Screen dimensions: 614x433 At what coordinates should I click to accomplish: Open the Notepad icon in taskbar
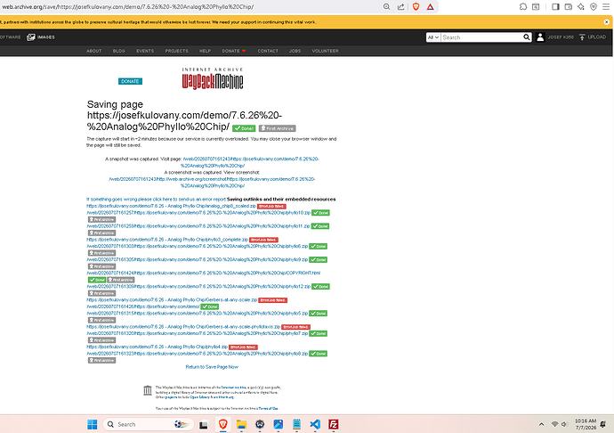pos(296,424)
